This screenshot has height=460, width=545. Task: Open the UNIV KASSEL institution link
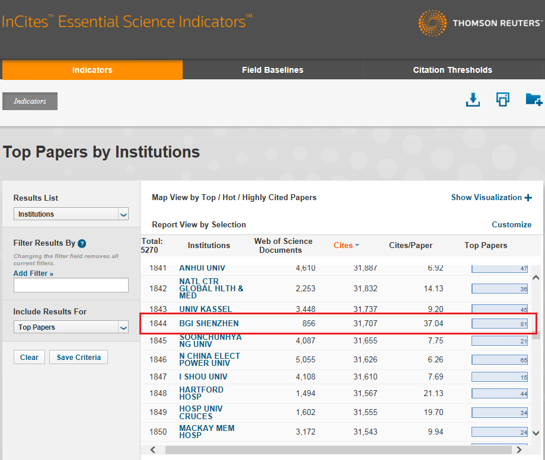(205, 309)
